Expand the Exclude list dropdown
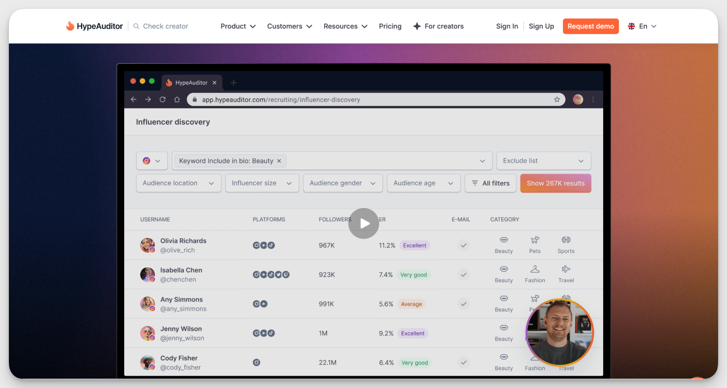Viewport: 727px width, 388px height. tap(544, 161)
